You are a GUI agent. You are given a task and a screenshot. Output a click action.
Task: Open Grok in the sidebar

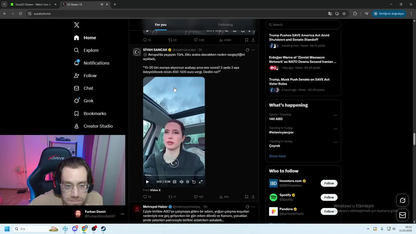[x=84, y=101]
